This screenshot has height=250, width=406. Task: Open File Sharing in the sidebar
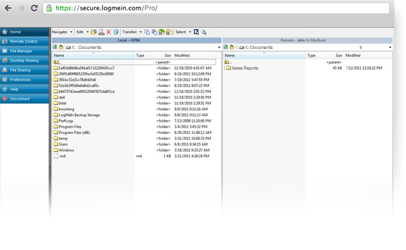coord(24,70)
